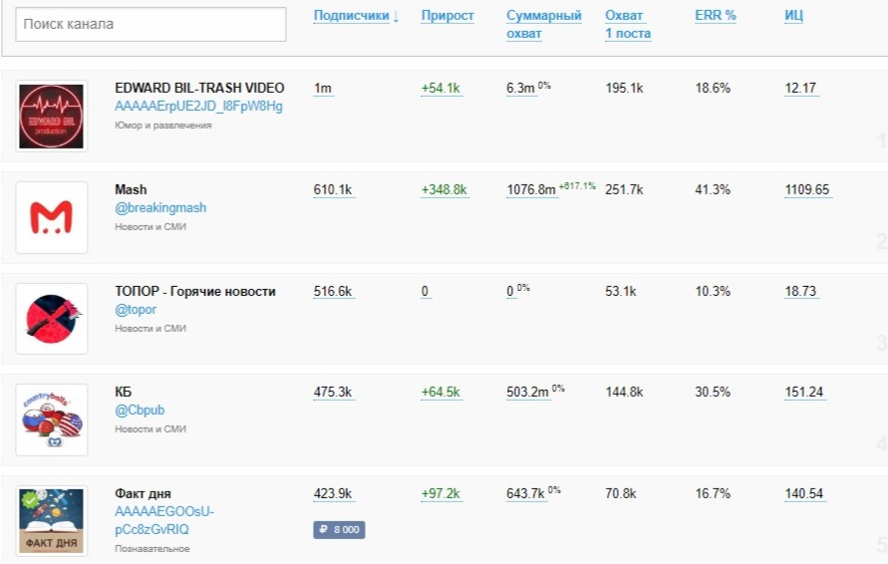Open the @topor channel link
Screen dimensions: 888x564
[136, 310]
